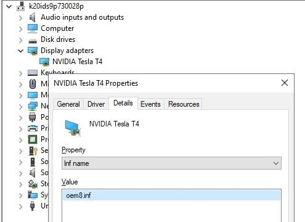305x222 pixels.
Task: Switch to the General tab
Action: (68, 104)
